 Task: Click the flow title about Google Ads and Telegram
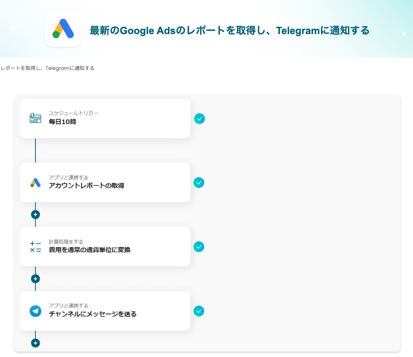pyautogui.click(x=229, y=30)
